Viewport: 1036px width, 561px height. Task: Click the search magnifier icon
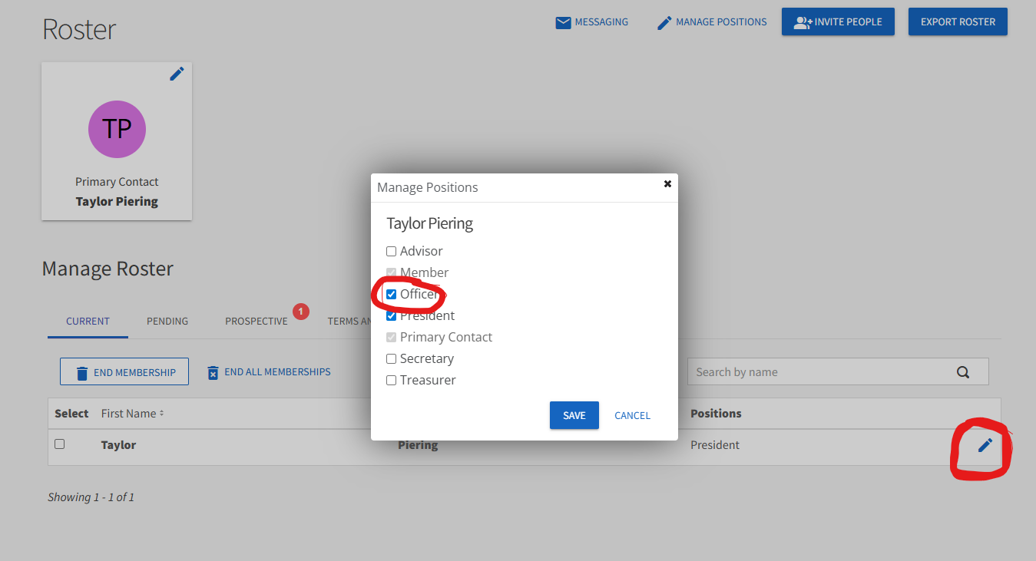tap(962, 372)
